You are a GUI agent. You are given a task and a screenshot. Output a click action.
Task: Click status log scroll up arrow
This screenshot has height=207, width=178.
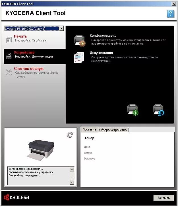click(72, 169)
